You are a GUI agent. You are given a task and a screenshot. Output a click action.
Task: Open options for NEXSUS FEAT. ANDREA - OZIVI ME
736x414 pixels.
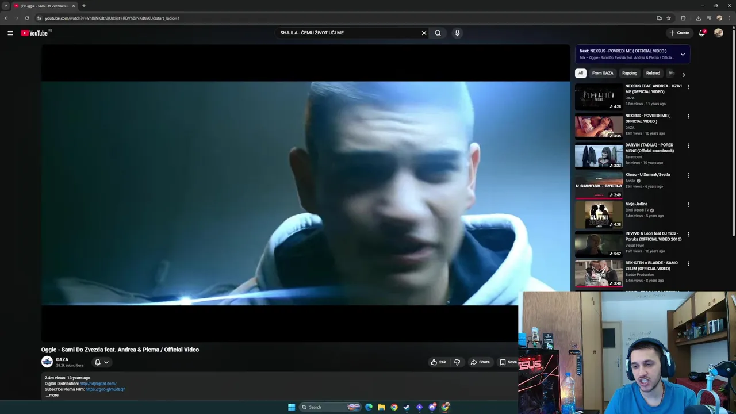tap(688, 87)
